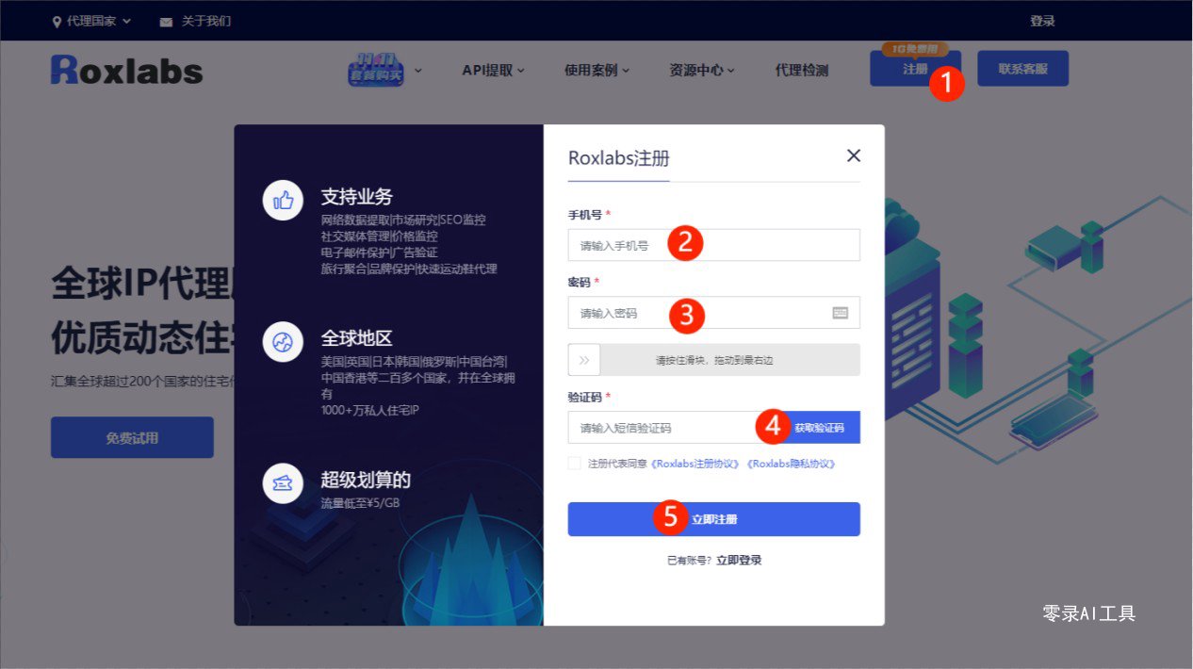Open the API提取 dropdown menu

(491, 70)
